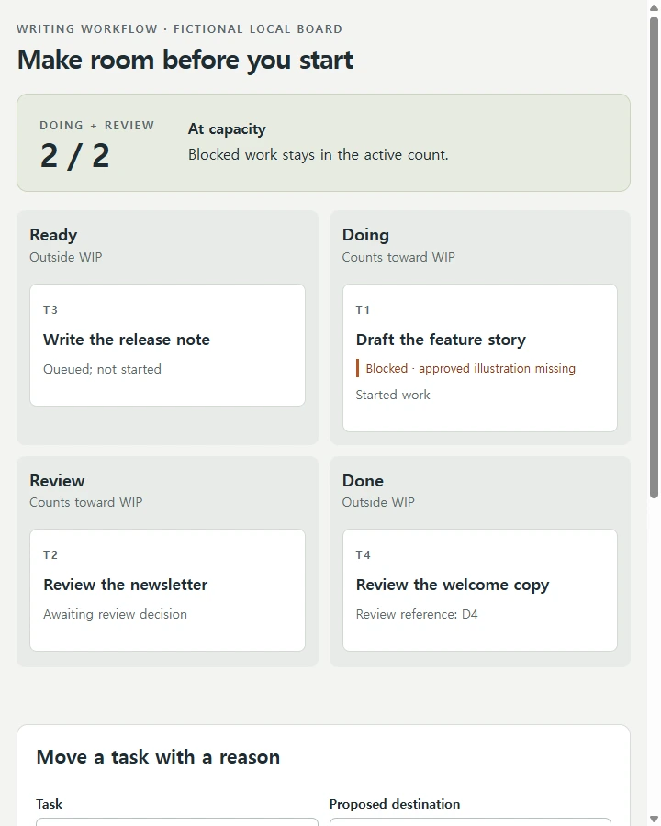Screen dimensions: 661x826
Task: Click 'Counts toward WIP' under the Review heading
Action: (x=86, y=502)
